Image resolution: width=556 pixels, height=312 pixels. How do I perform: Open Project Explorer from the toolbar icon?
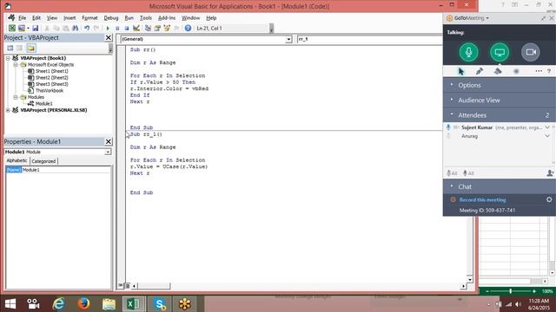click(148, 29)
